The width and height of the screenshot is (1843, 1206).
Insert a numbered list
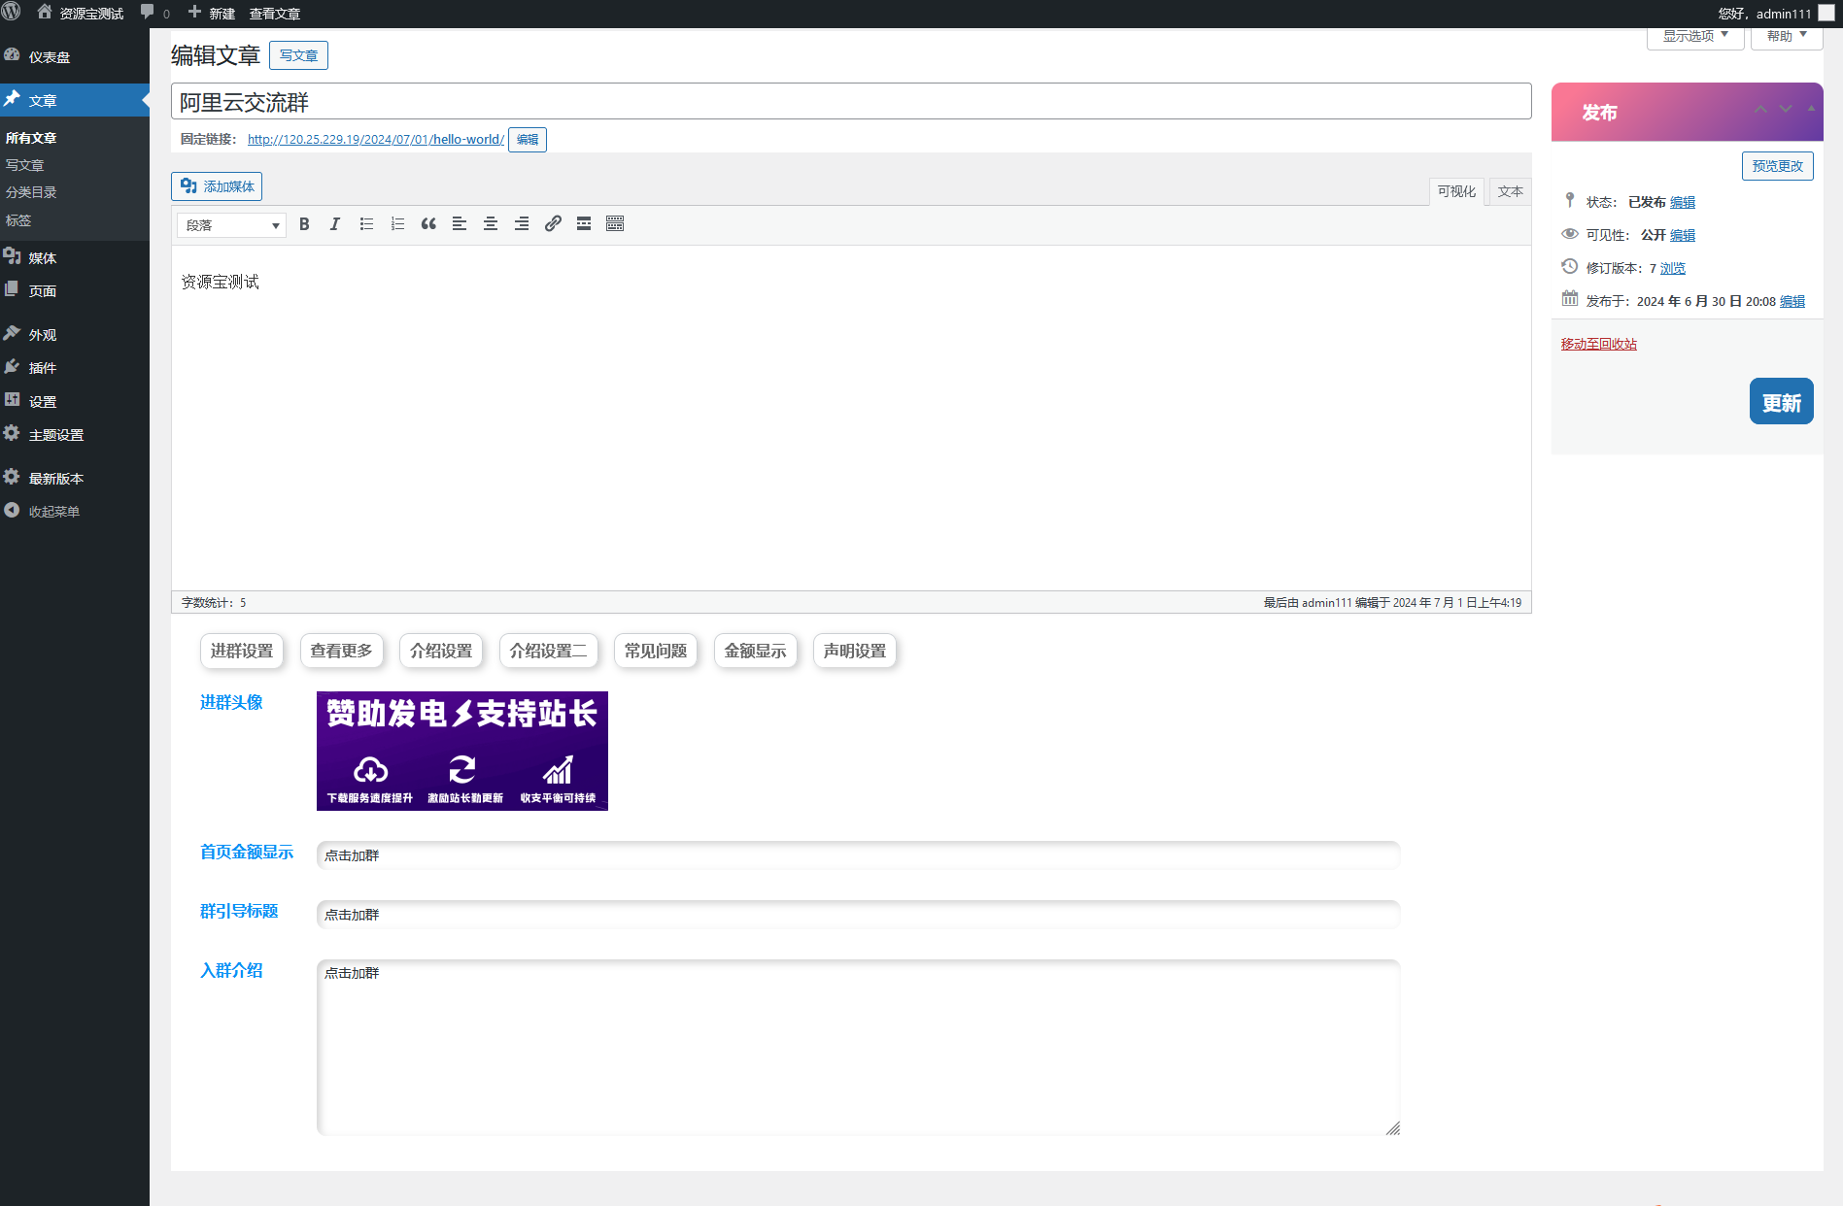(397, 224)
